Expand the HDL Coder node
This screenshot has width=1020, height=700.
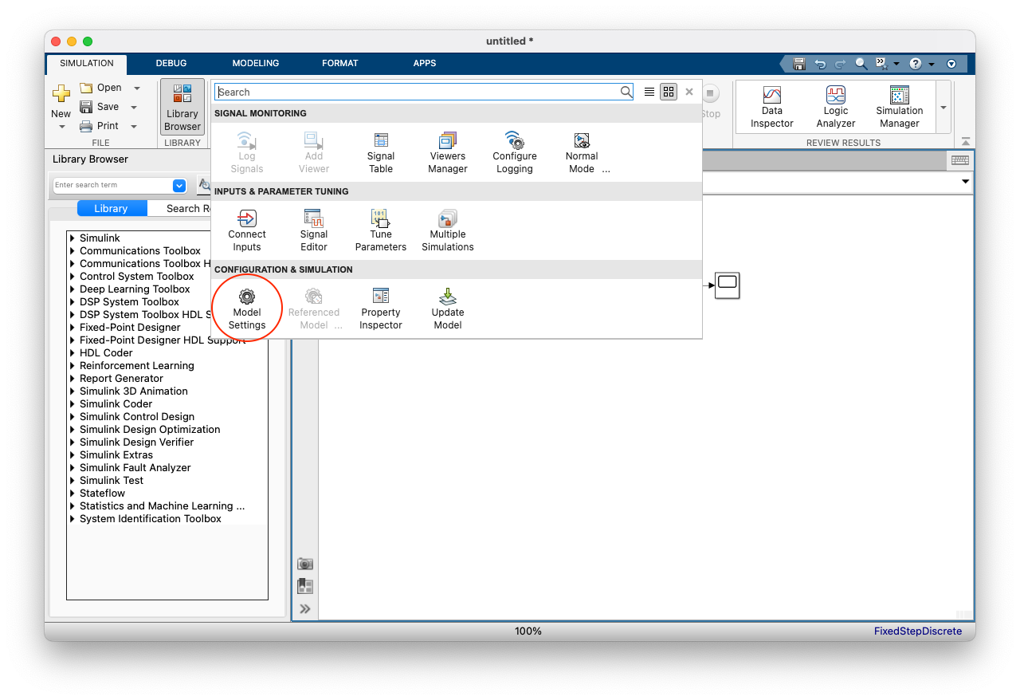(73, 353)
